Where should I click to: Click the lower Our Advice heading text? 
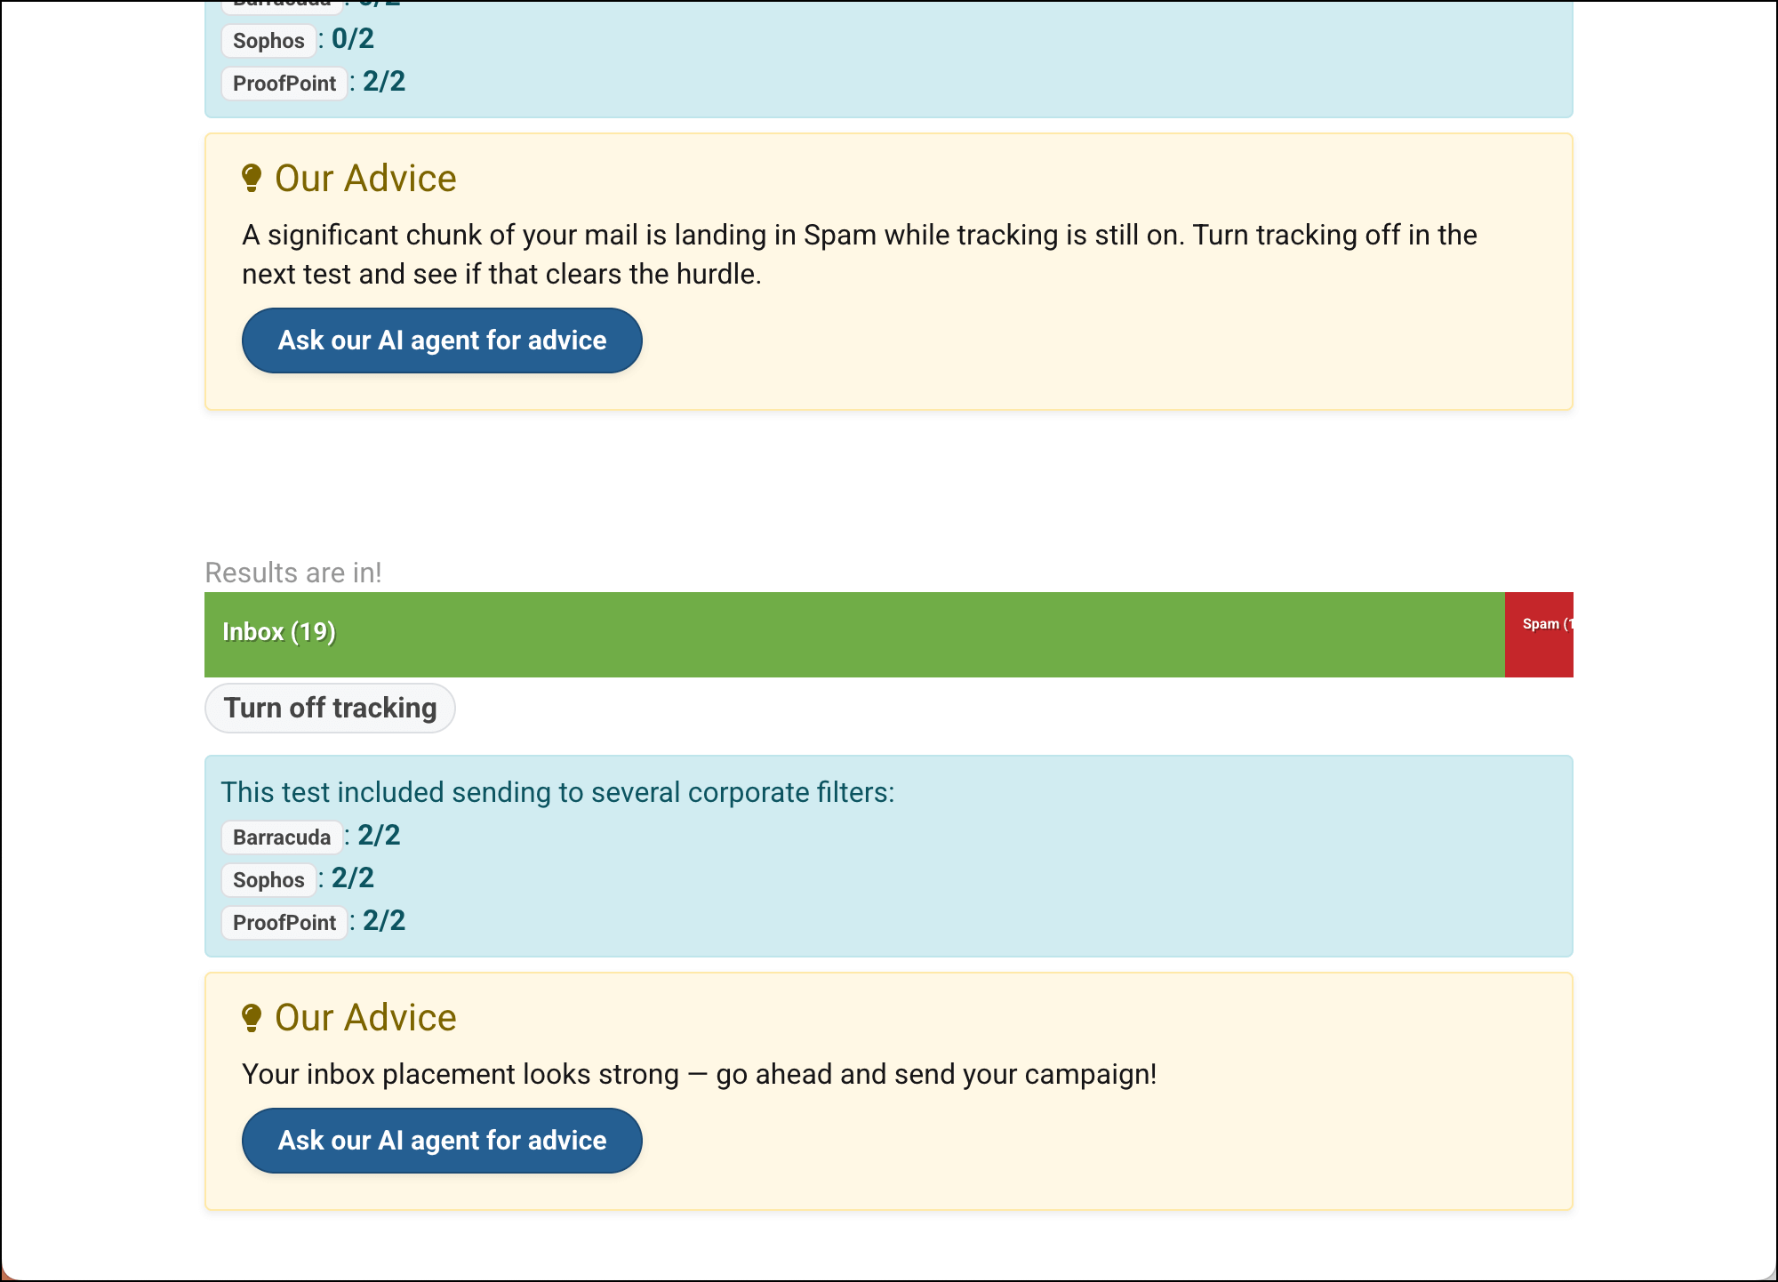(365, 1017)
